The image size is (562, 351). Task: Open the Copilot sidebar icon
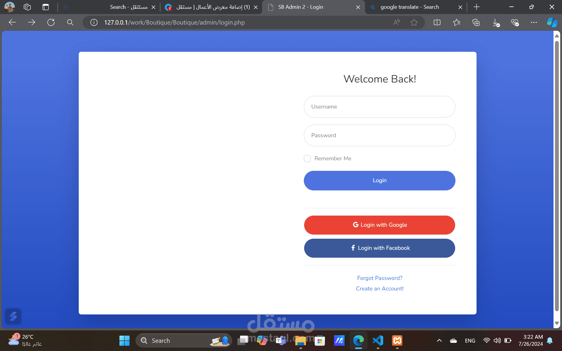pos(552,23)
